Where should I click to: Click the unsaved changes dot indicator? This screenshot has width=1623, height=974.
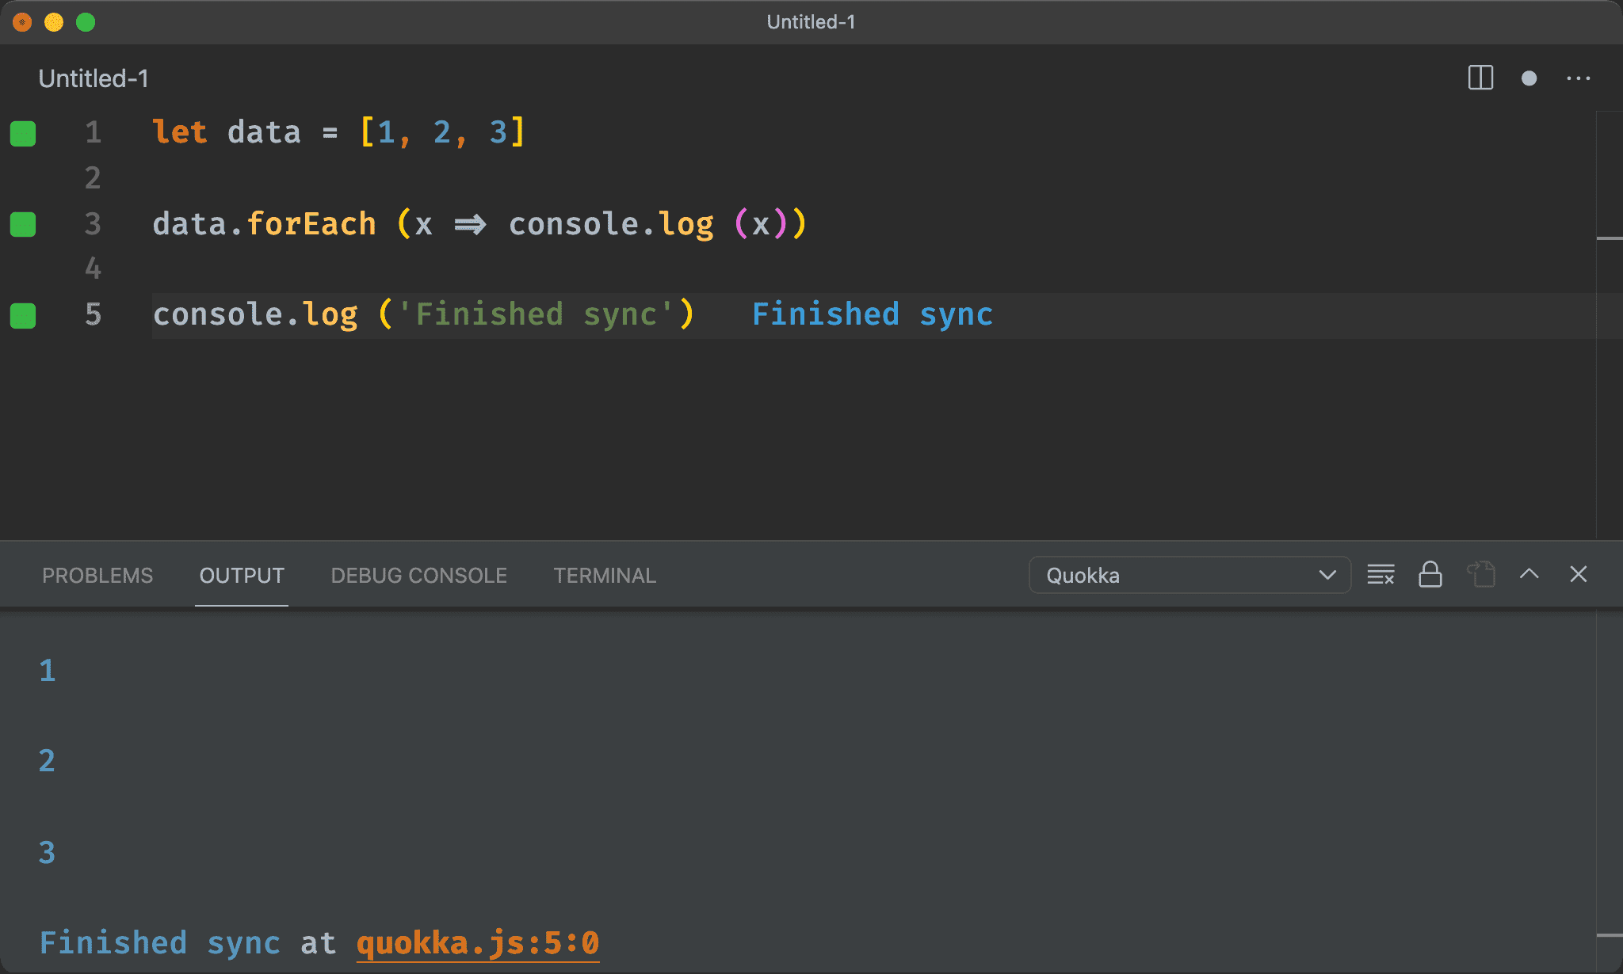tap(1529, 78)
